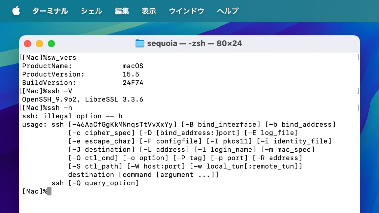379x213 pixels.
Task: Click the ProductVersion value '15.5'
Action: click(x=131, y=74)
